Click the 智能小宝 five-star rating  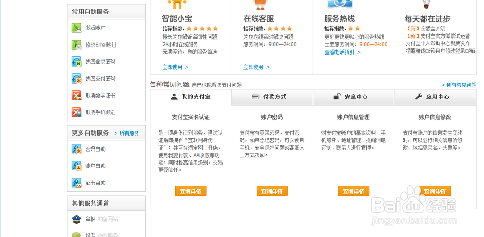(x=202, y=28)
